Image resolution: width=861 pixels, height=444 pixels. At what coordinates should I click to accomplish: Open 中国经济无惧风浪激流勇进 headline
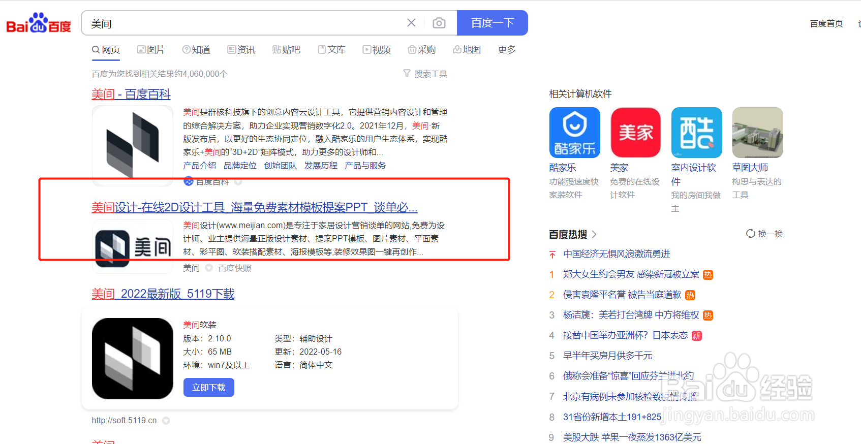point(617,254)
